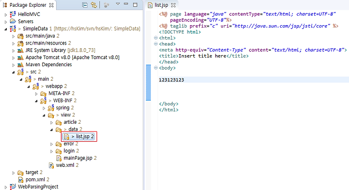Screen dimensions: 349x190
Task: Fold the head tag in editor
Action: pos(156,44)
